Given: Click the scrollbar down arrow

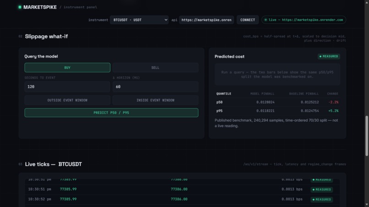Looking at the screenshot, I should click(x=367, y=205).
